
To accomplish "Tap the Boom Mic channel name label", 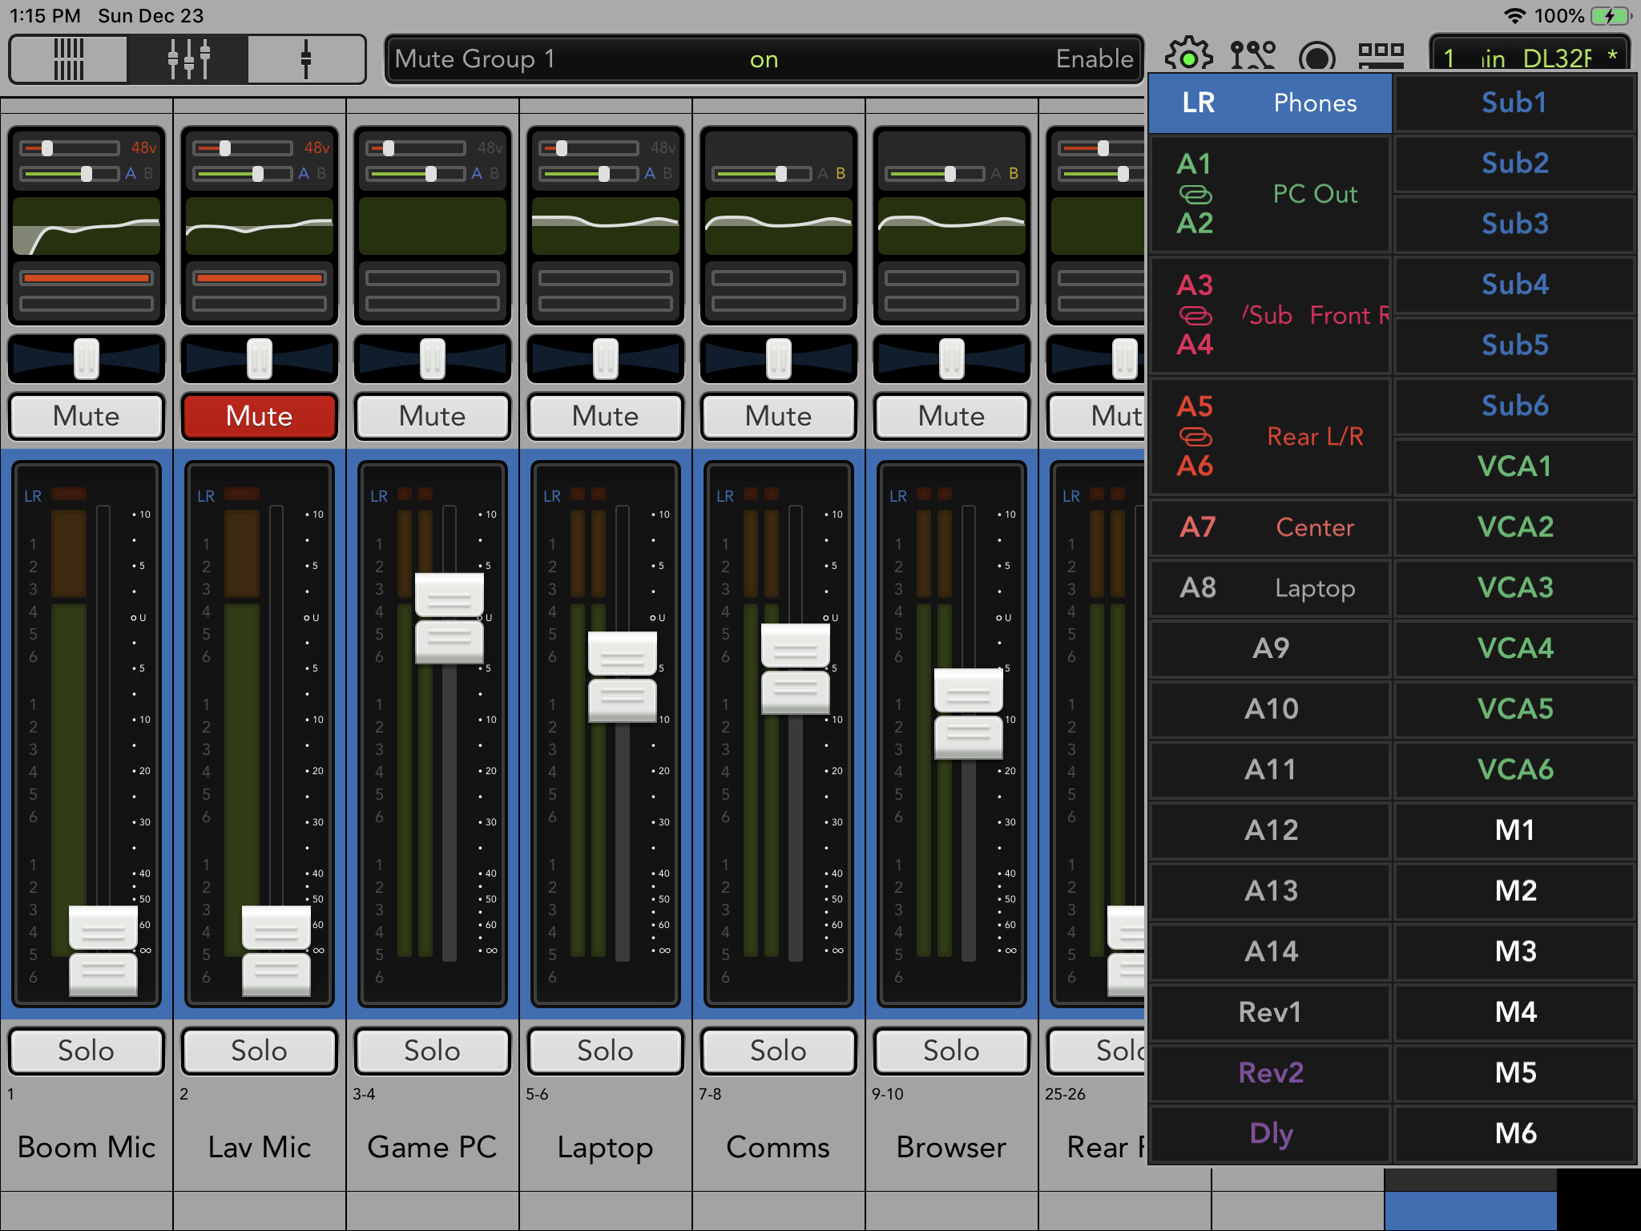I will [87, 1147].
